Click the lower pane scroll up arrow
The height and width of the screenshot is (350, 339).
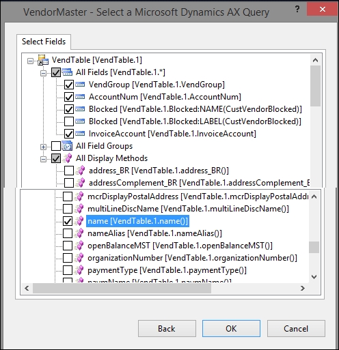314,196
